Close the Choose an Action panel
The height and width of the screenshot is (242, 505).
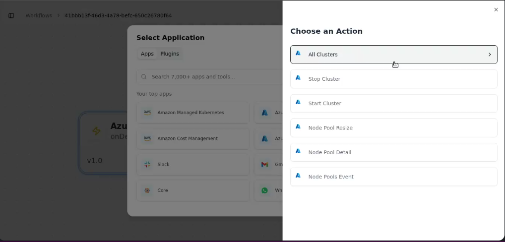point(496,9)
